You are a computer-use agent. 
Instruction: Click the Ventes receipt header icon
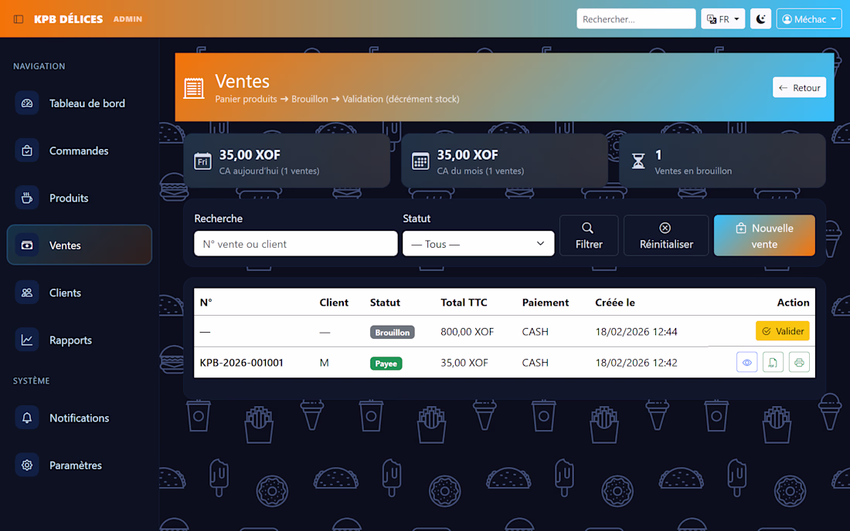193,88
